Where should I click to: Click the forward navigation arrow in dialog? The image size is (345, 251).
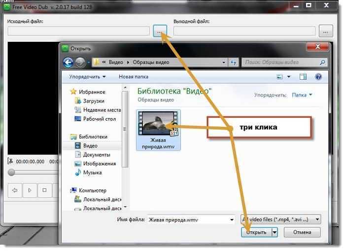click(80, 63)
